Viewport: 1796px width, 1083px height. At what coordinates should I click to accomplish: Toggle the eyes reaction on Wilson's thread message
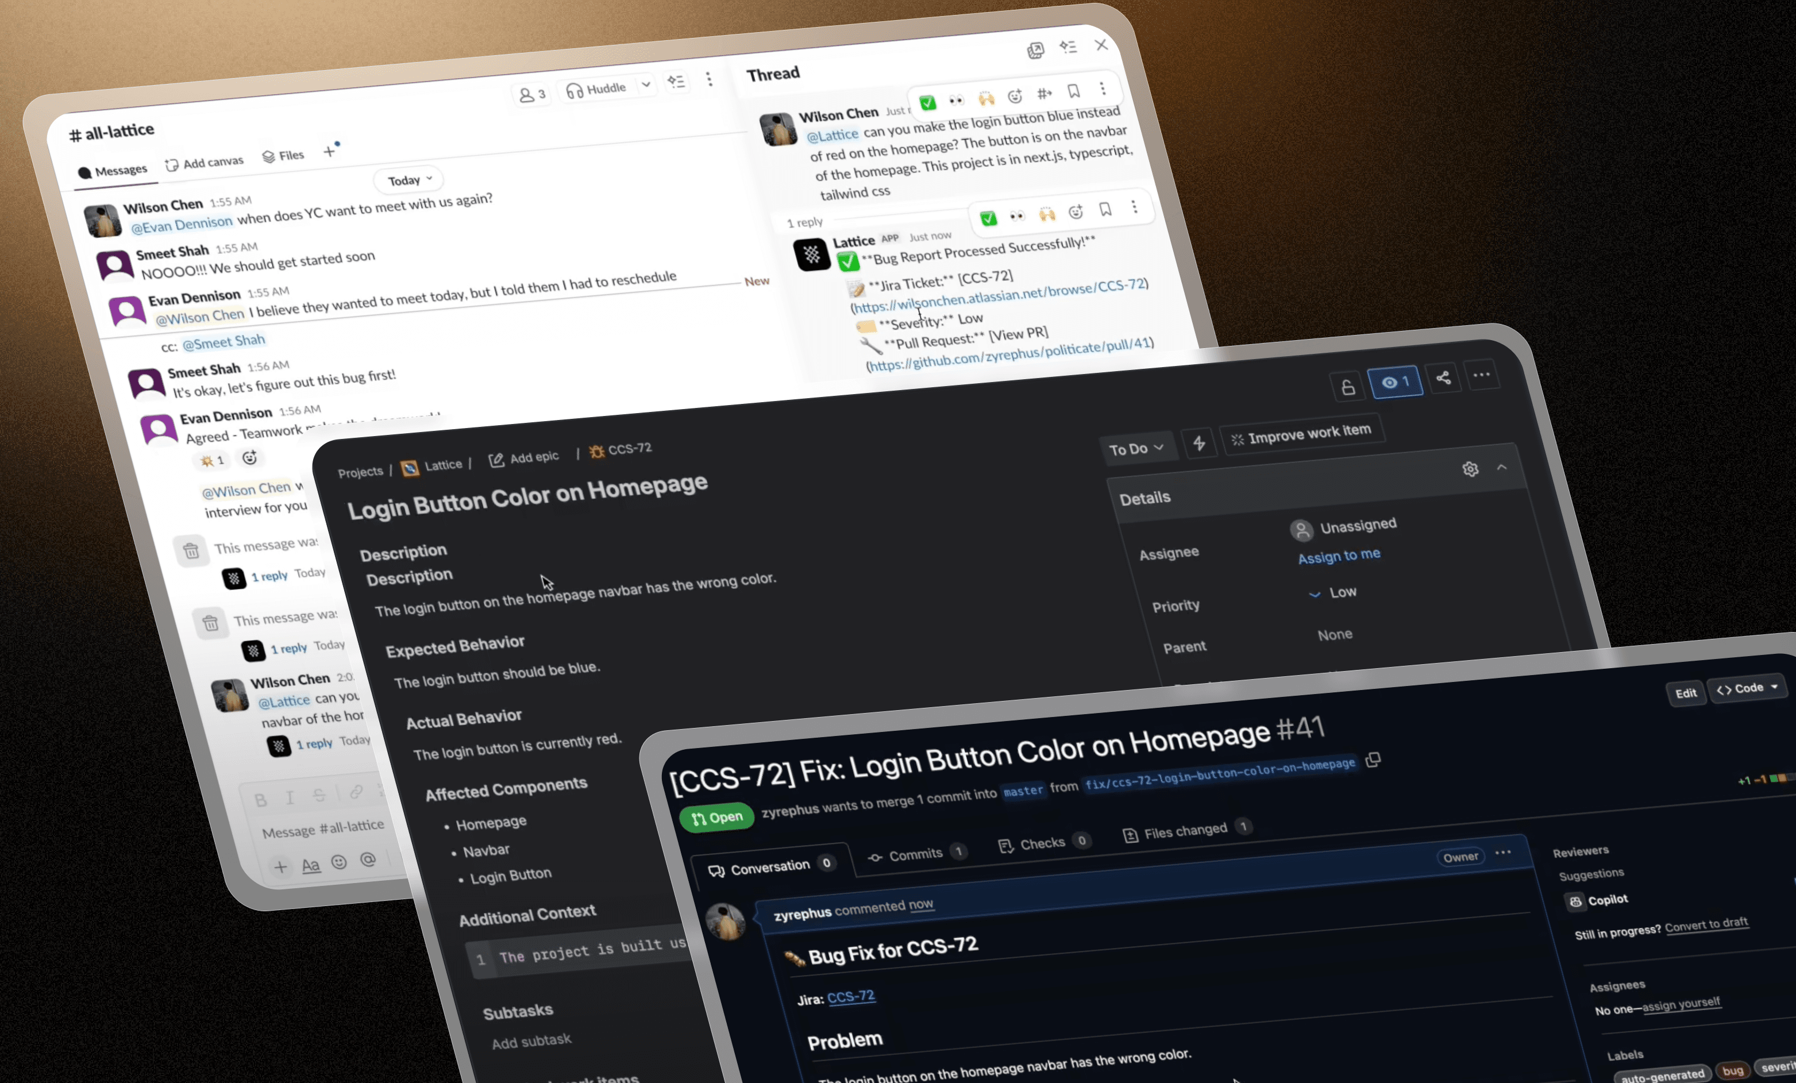[x=955, y=100]
